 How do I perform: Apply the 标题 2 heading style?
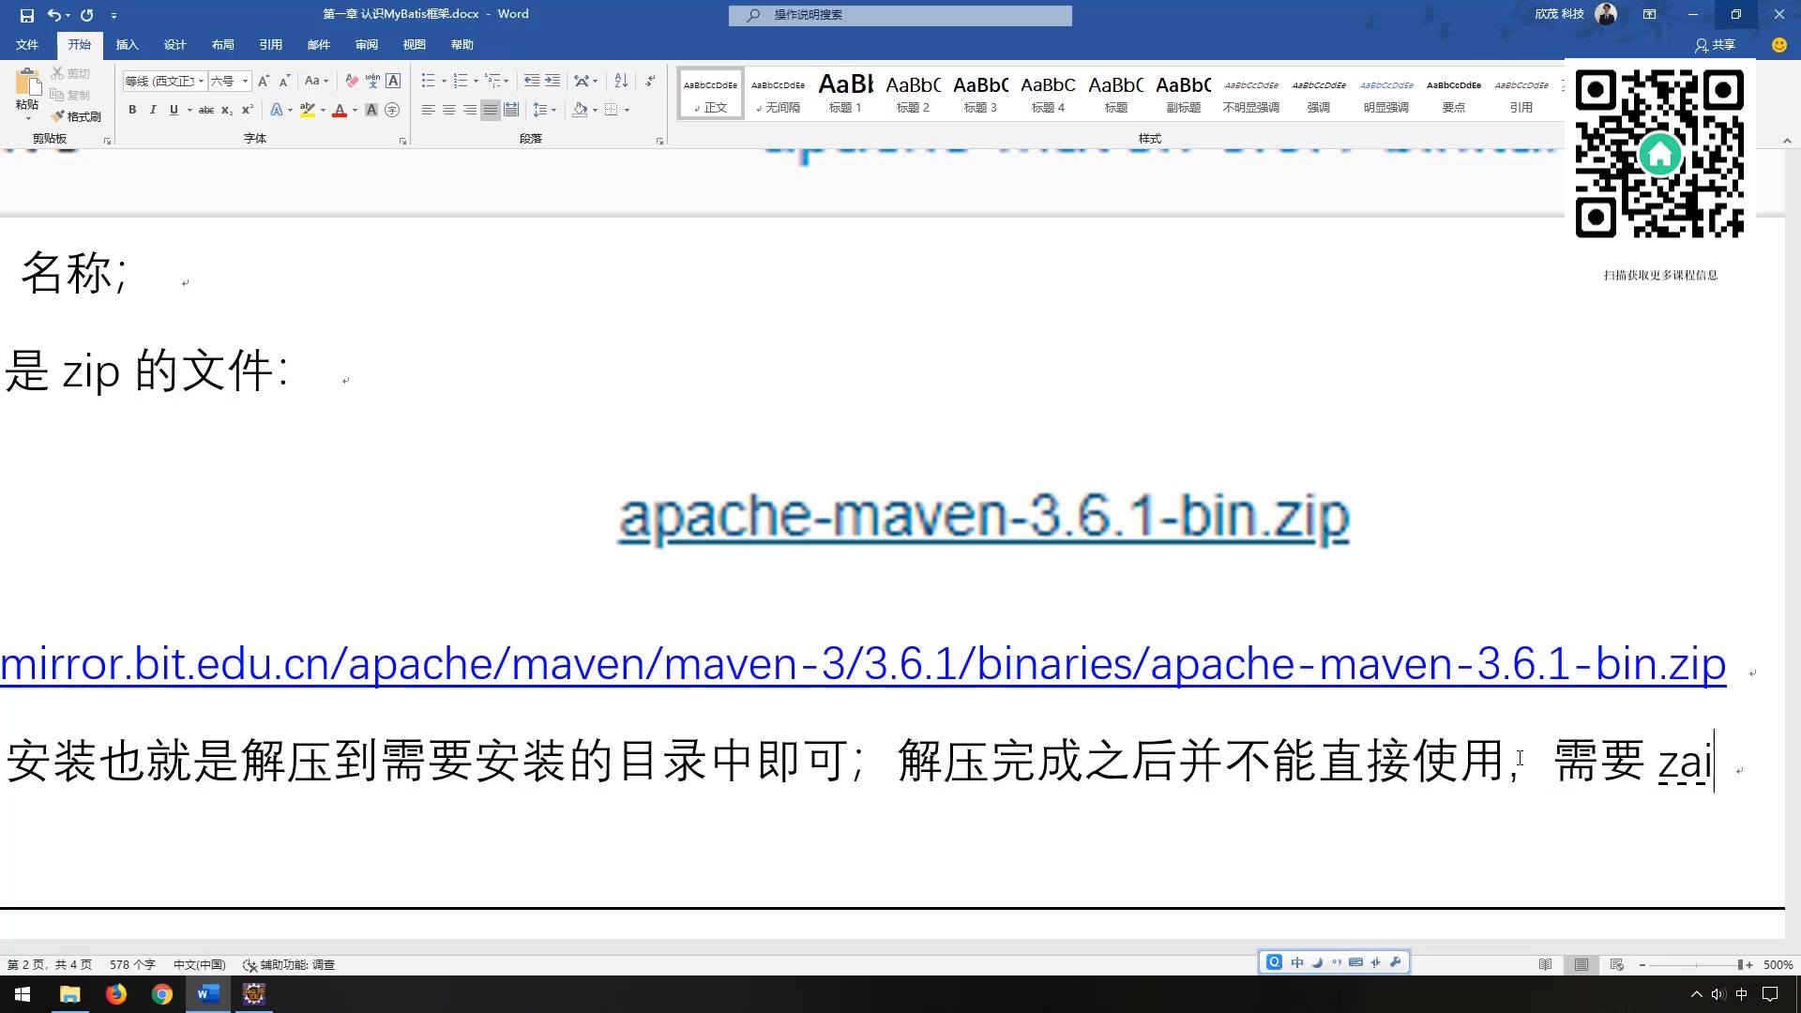[x=913, y=93]
